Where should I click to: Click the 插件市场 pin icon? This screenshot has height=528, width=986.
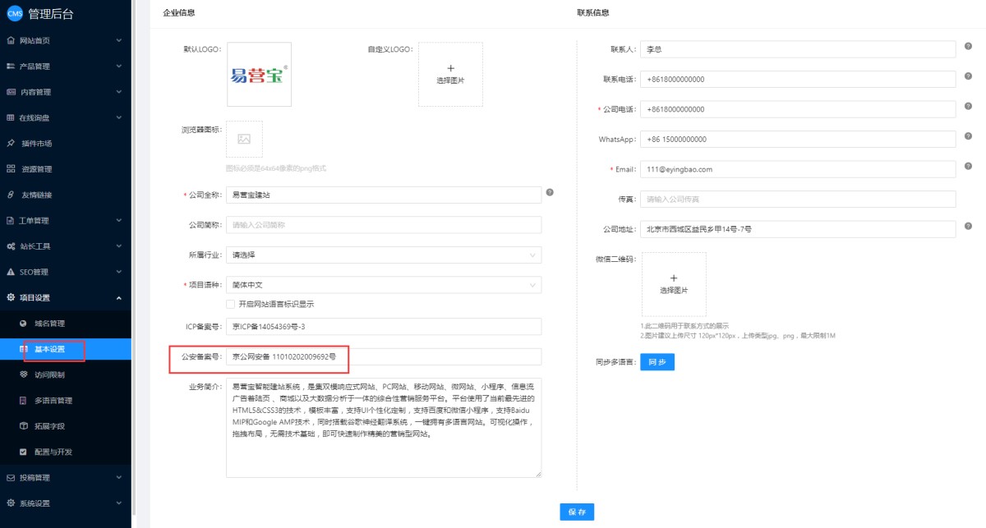[11, 143]
